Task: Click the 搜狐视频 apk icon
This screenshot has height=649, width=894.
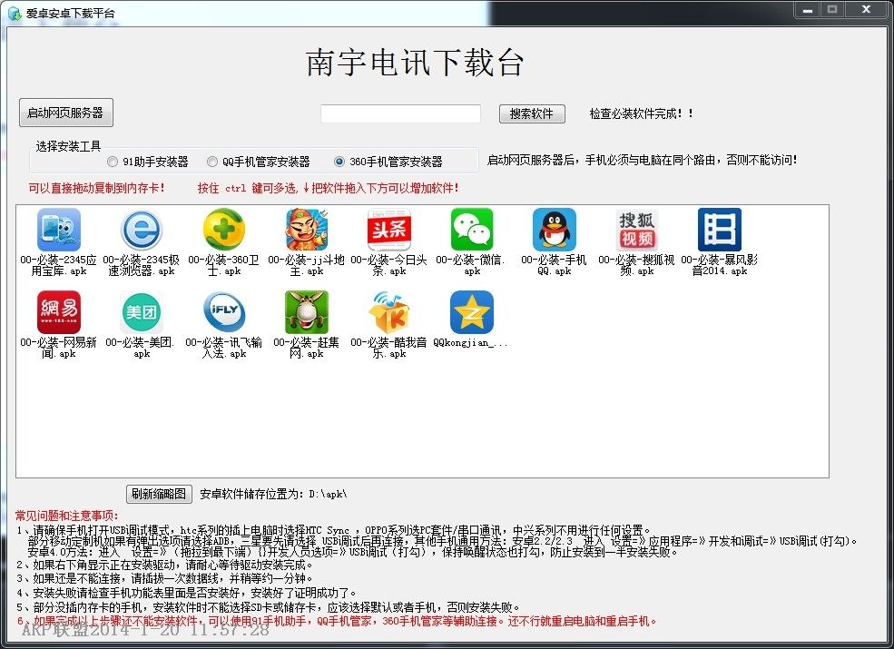Action: pos(636,230)
